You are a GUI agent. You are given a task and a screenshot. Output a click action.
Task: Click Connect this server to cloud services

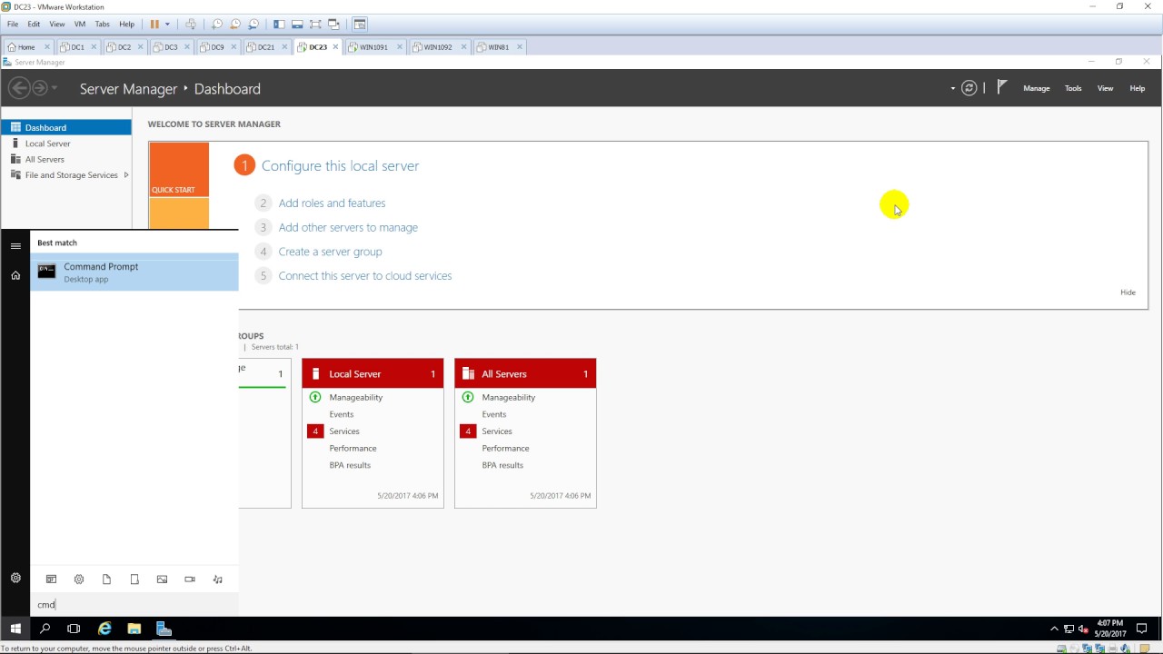(364, 275)
